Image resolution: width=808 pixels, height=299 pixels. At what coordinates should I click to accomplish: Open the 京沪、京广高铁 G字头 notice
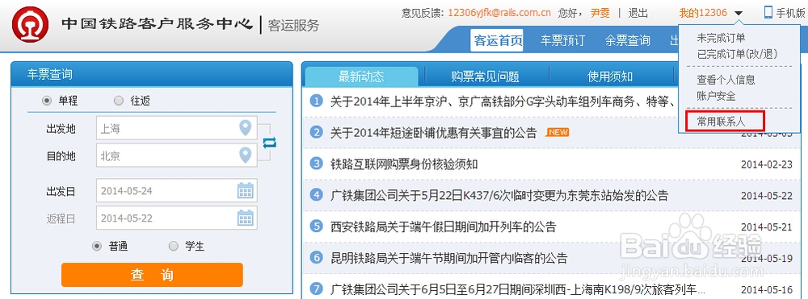point(503,102)
